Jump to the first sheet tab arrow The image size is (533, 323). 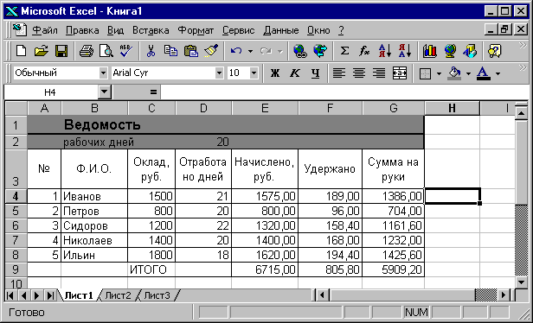click(10, 295)
